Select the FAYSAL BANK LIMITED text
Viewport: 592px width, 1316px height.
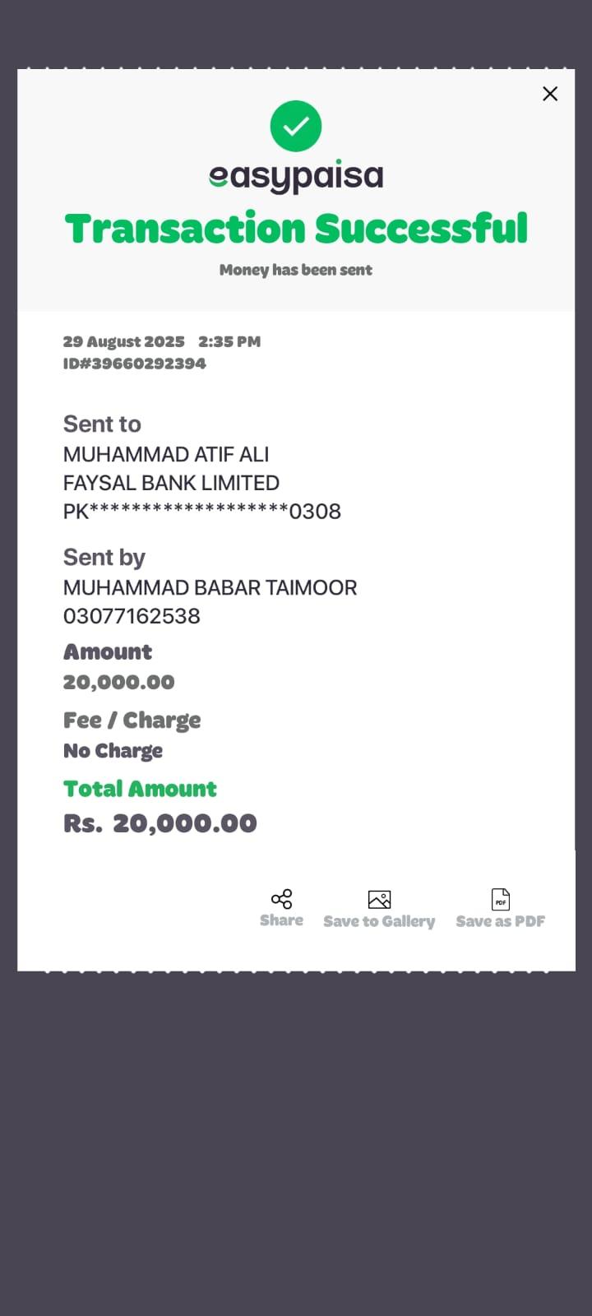[171, 483]
